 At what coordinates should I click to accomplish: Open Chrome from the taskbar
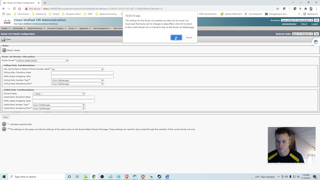pos(94,177)
